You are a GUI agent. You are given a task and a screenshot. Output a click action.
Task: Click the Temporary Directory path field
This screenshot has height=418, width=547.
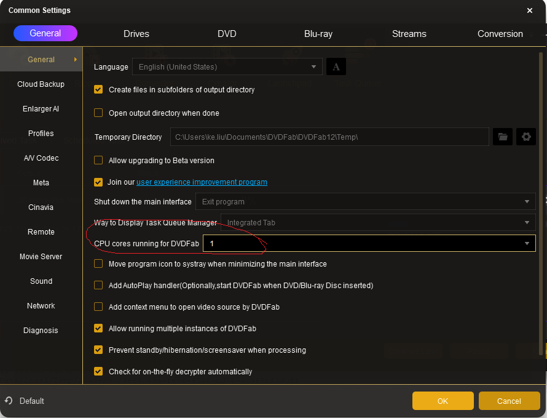coord(329,137)
